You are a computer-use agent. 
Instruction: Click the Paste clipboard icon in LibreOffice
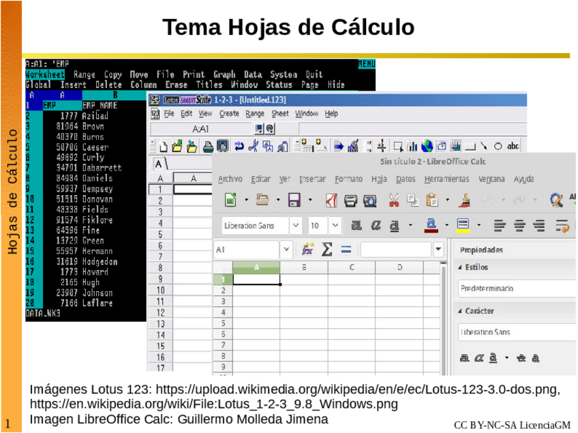click(432, 200)
